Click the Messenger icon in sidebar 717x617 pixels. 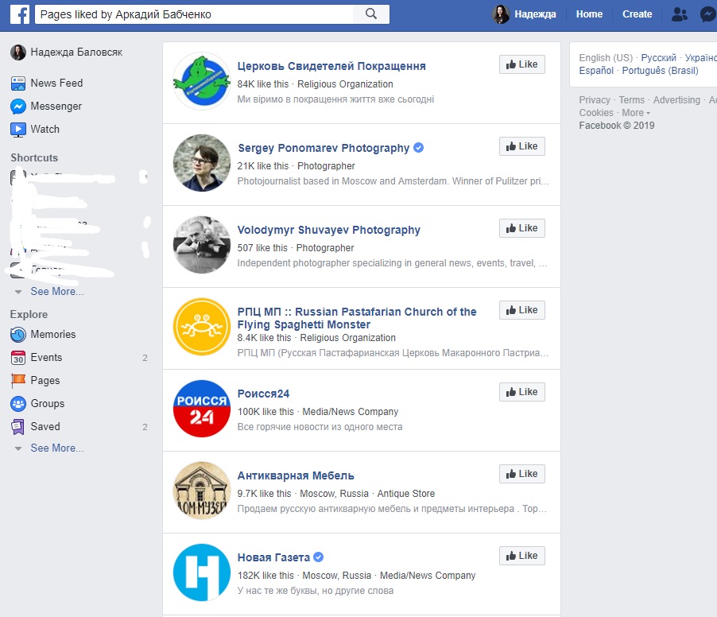coord(18,107)
